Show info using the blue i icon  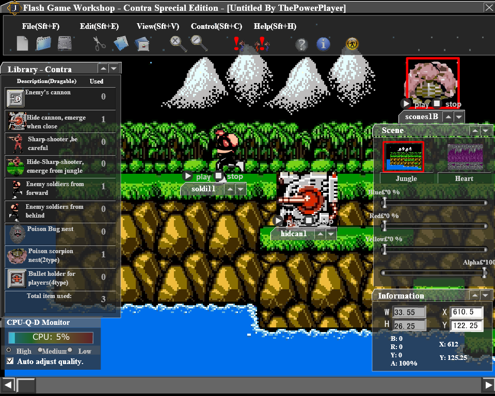pyautogui.click(x=323, y=44)
